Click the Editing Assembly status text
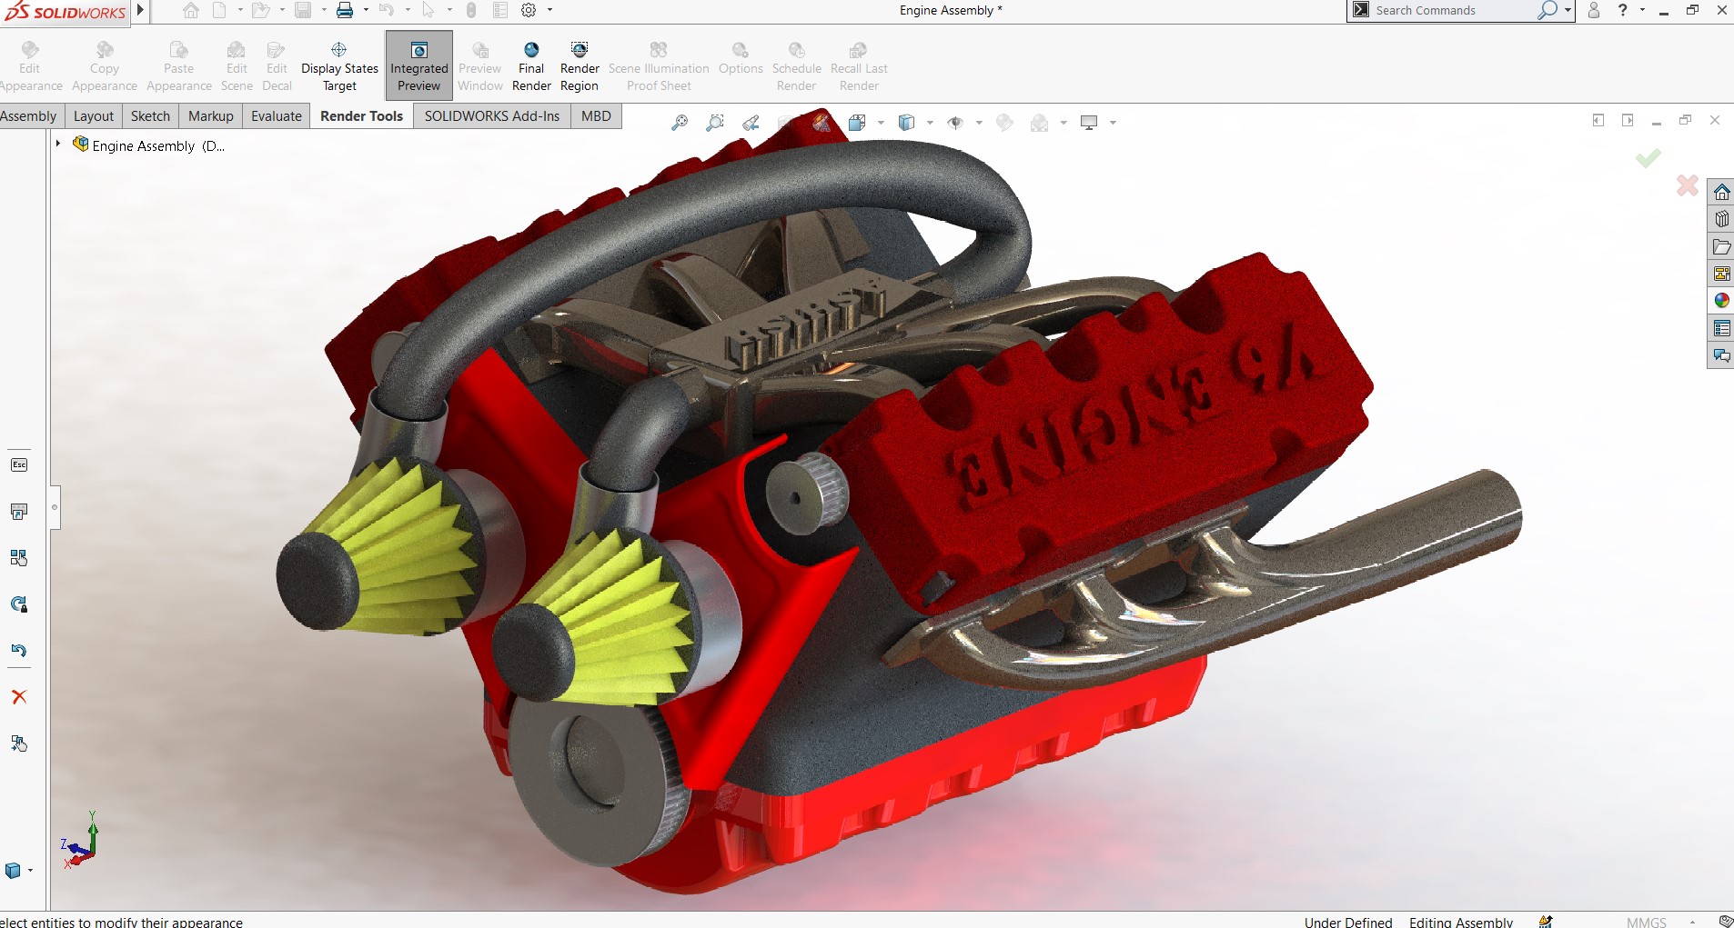Screen dimensions: 1734x928 point(1461,922)
